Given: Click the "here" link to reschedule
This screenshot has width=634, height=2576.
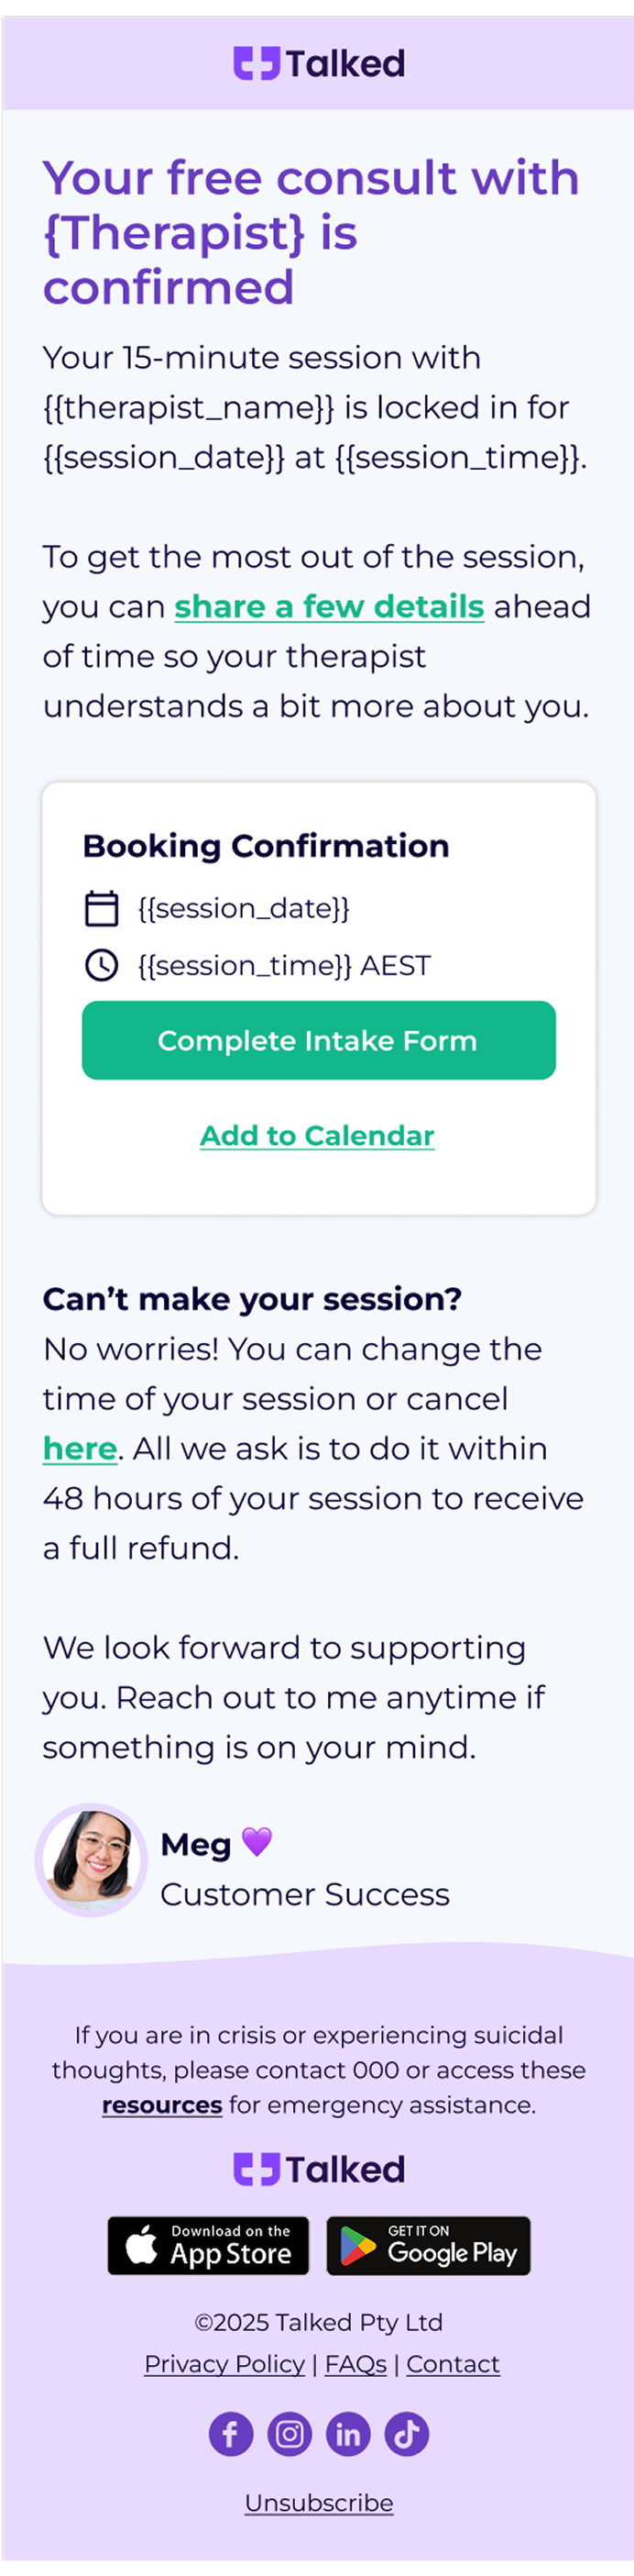Looking at the screenshot, I should click(x=80, y=1449).
